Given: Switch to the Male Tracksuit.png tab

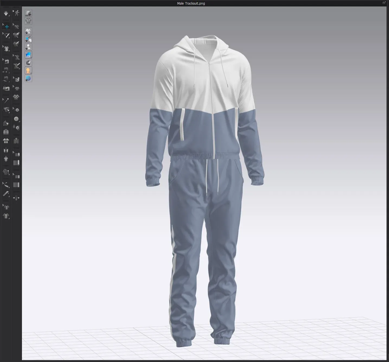Looking at the screenshot, I should pyautogui.click(x=191, y=3).
